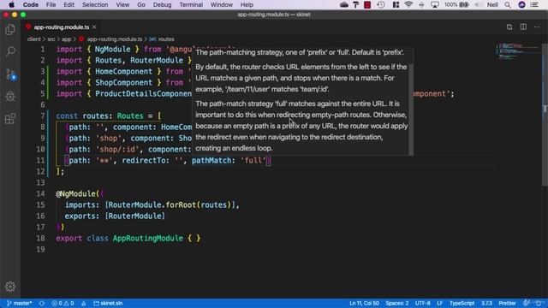Select the app-routing.module.ts editor tab
Viewport: 548px width, 308px height.
coord(61,27)
